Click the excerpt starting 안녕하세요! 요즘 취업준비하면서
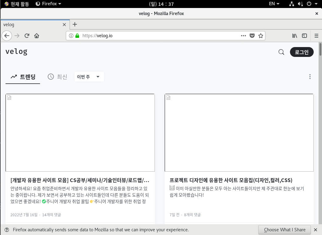The image size is (322, 235). pos(80,195)
